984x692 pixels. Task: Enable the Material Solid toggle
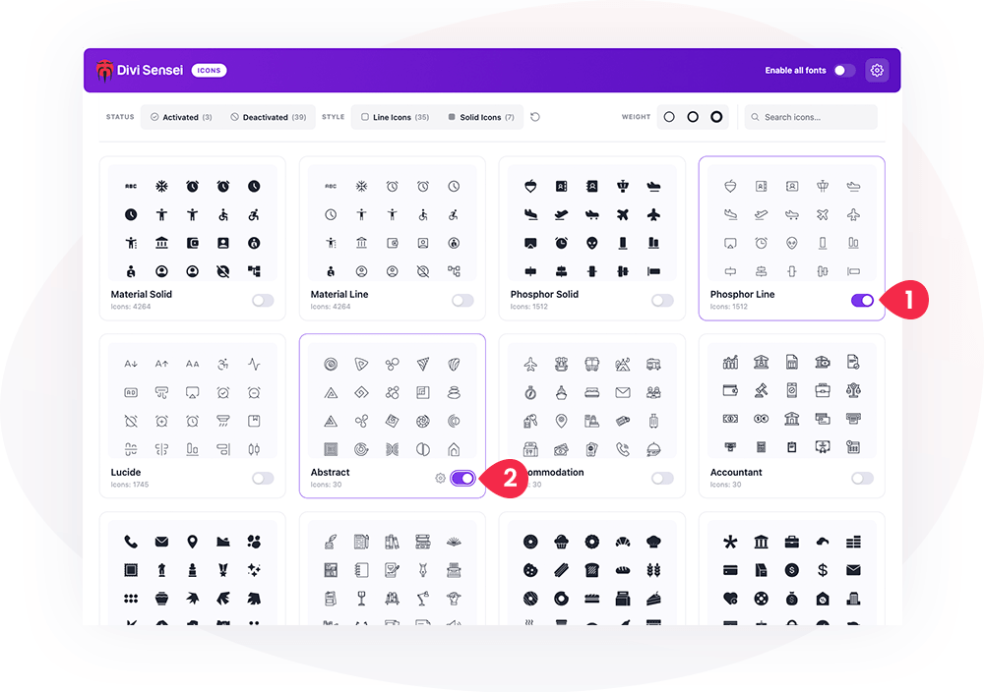coord(263,300)
